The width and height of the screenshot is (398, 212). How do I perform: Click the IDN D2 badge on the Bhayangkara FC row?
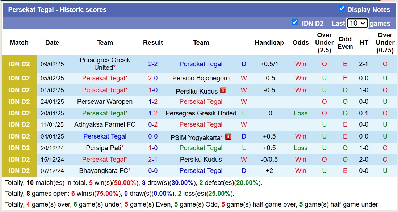click(x=19, y=171)
